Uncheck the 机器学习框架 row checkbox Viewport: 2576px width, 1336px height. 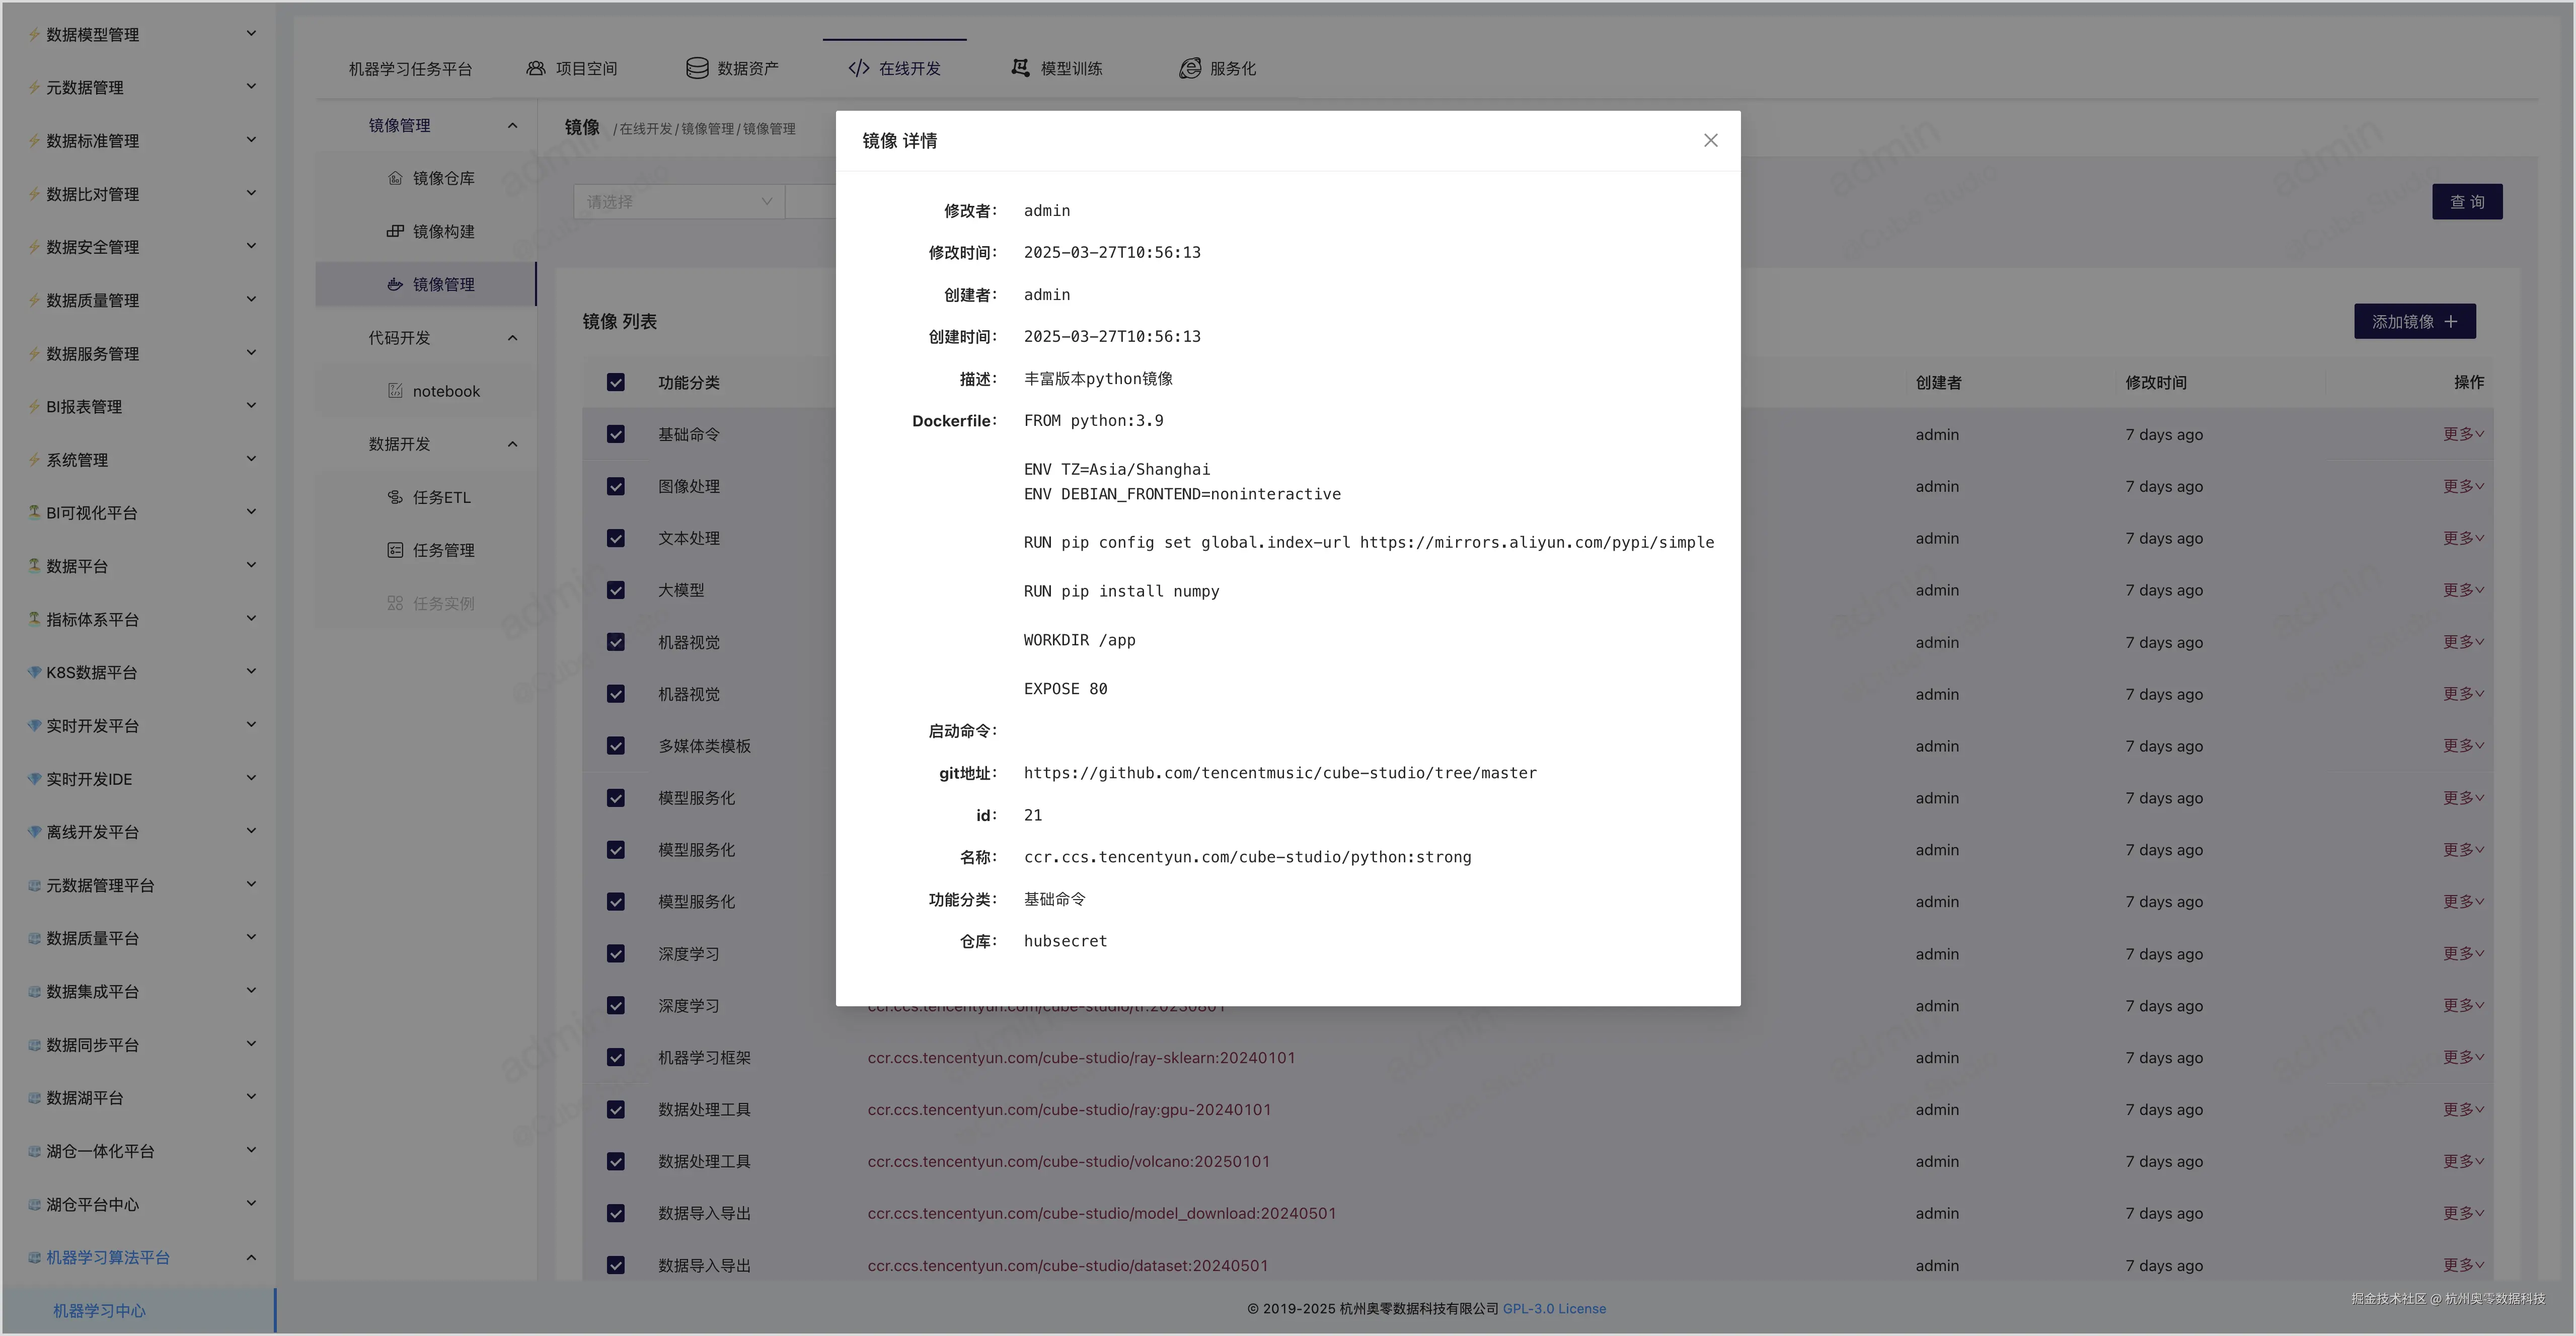coord(616,1058)
